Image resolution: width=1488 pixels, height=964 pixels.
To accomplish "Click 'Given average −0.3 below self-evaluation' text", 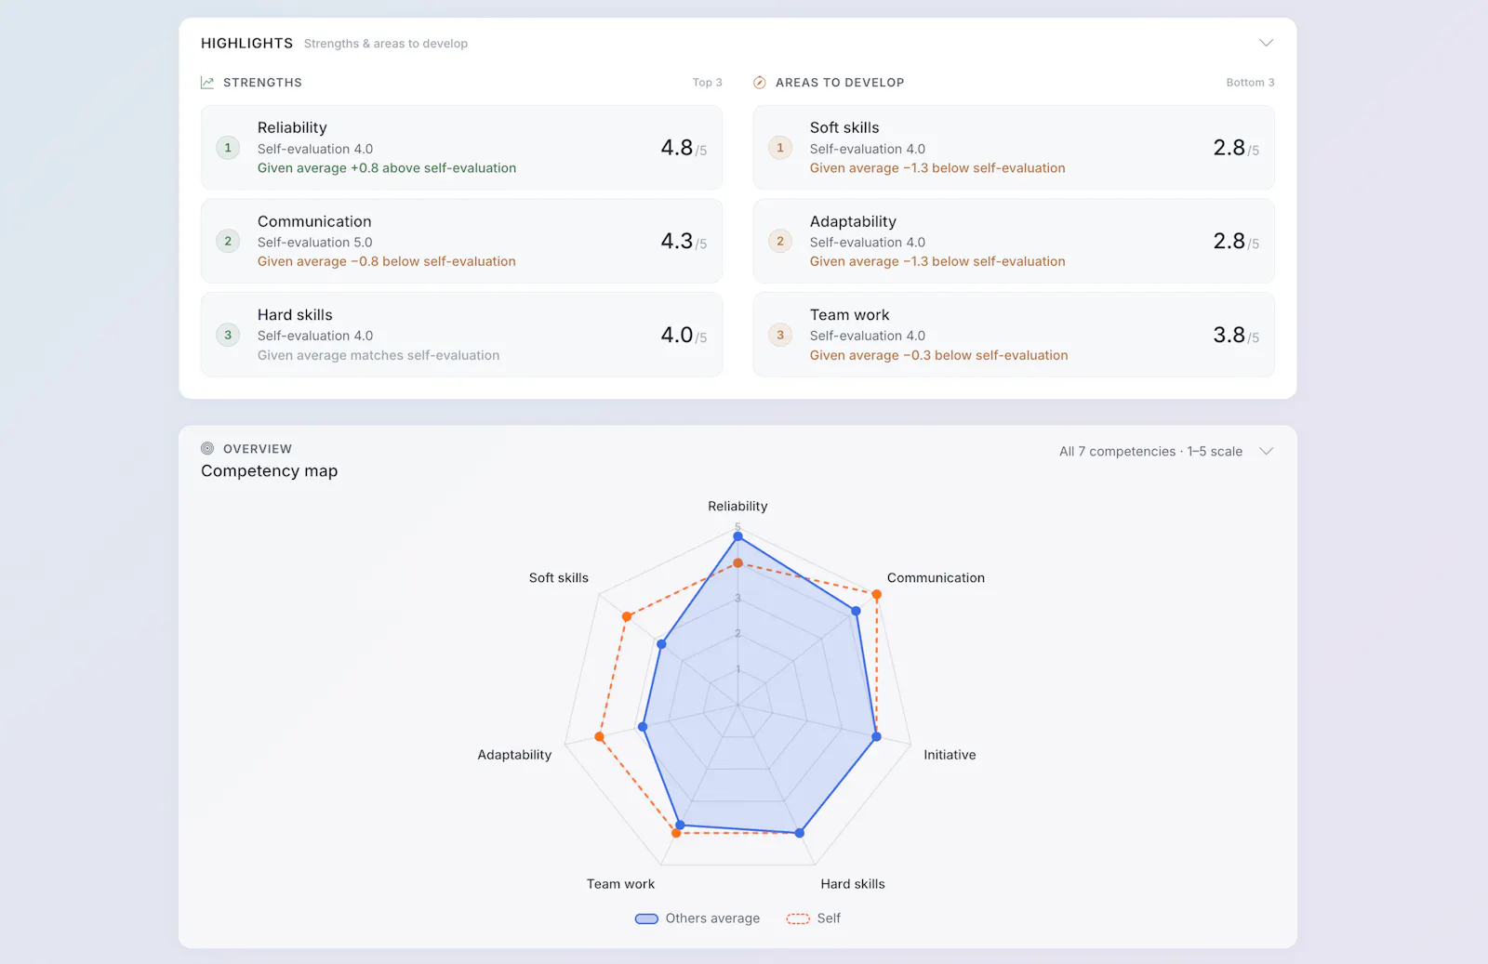I will pos(939,356).
